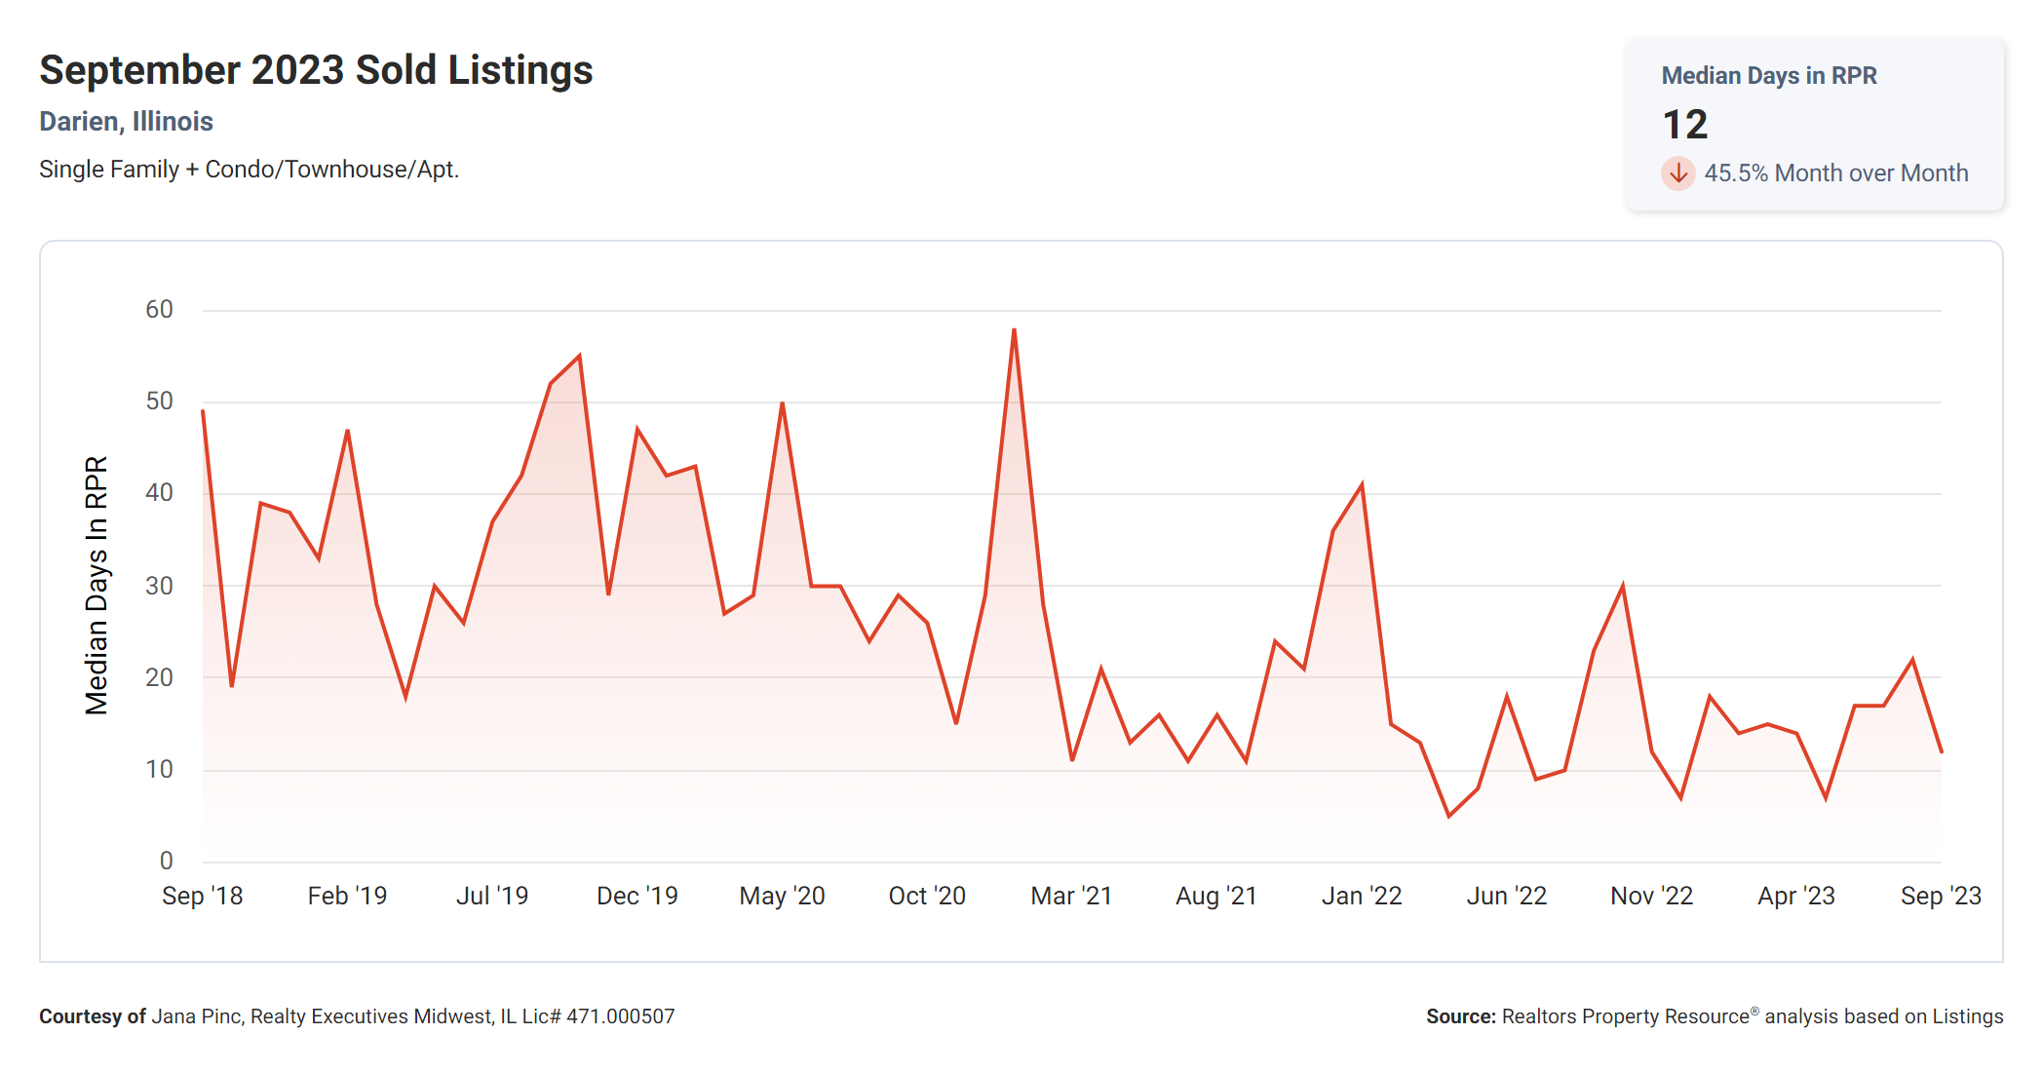This screenshot has width=2043, height=1072.
Task: Click the Median Days in RPR card heading
Action: pos(1768,75)
